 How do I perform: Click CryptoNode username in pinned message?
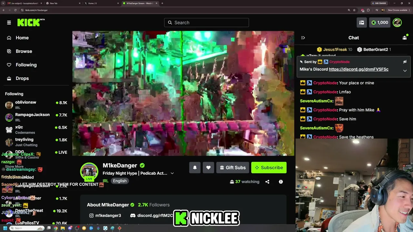339,62
